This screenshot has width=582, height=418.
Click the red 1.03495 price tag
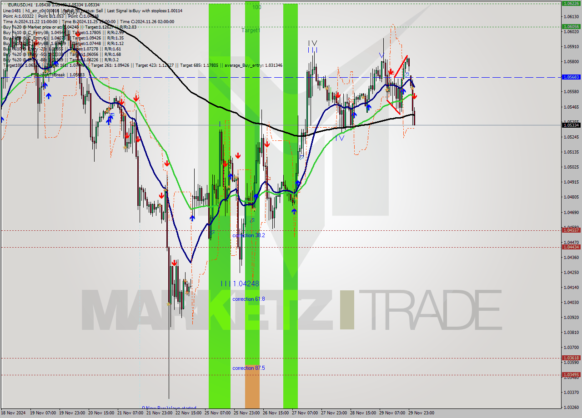pyautogui.click(x=572, y=375)
